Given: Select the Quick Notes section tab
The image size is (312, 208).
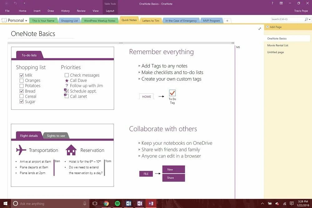Looking at the screenshot, I should click(x=129, y=20).
